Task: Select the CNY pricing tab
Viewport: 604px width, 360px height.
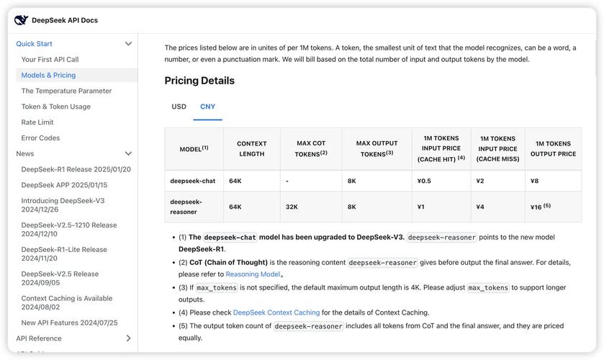Action: (207, 107)
